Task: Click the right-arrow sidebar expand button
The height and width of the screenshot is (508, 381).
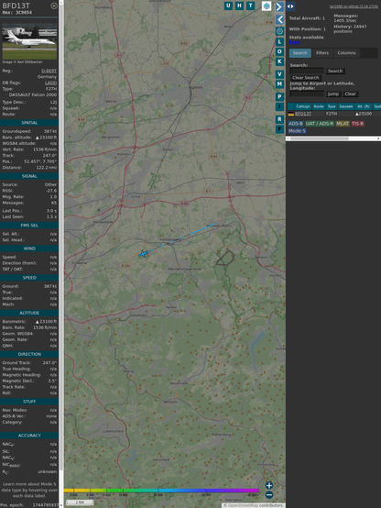Action: 279,6
